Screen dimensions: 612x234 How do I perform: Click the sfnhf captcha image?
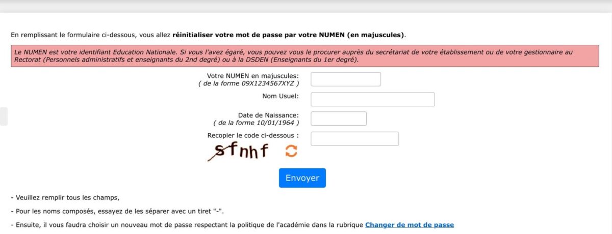pyautogui.click(x=239, y=151)
